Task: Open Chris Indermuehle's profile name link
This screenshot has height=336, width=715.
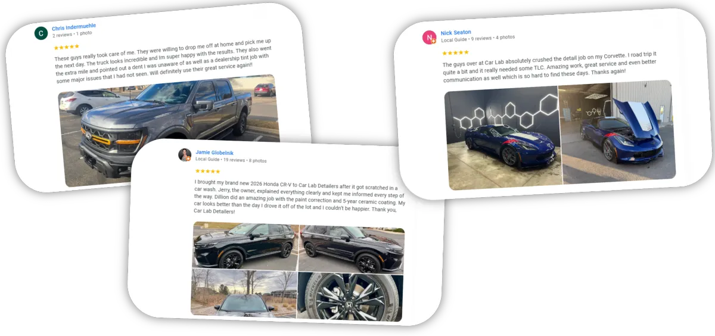Action: click(x=74, y=27)
